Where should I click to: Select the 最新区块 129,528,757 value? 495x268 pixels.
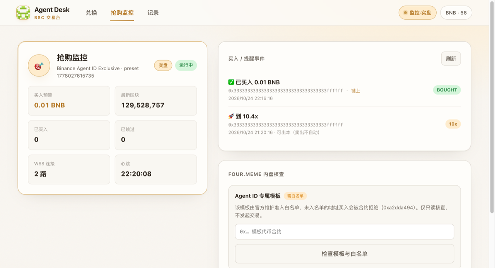(x=143, y=105)
